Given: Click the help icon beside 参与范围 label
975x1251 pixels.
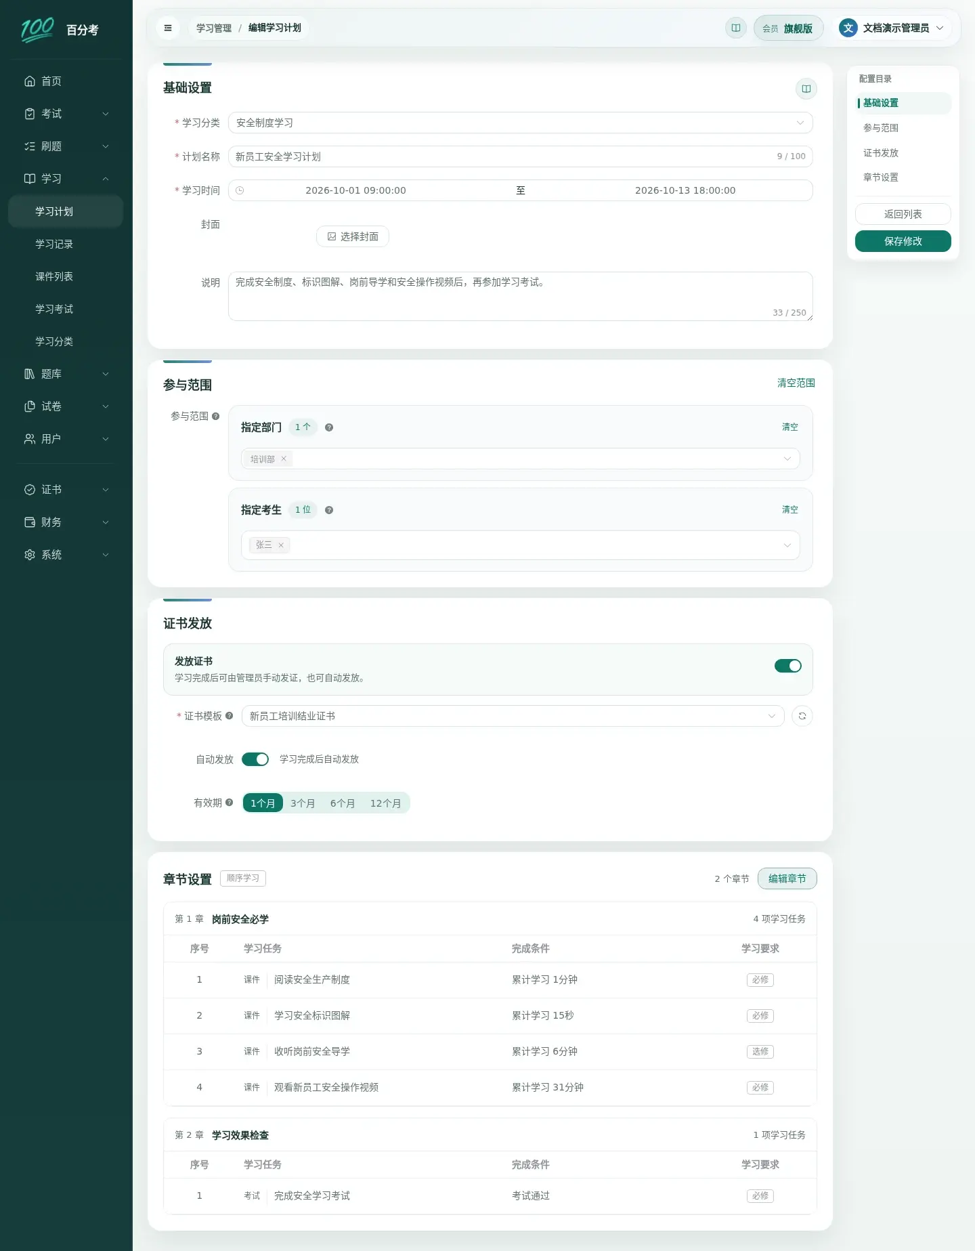Looking at the screenshot, I should [216, 417].
